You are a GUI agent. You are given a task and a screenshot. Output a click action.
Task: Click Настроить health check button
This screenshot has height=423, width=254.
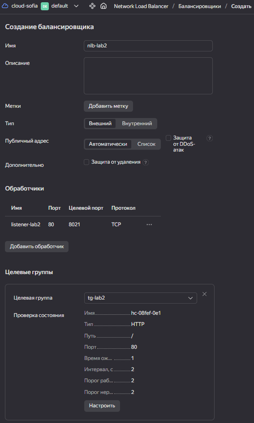(102, 406)
